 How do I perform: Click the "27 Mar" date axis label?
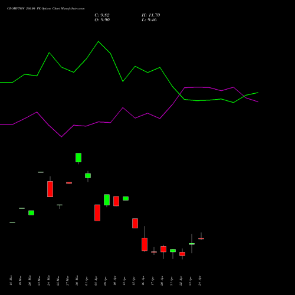coord(67,280)
